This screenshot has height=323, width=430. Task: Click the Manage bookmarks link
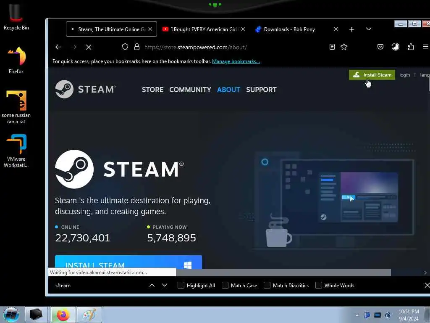(x=236, y=61)
